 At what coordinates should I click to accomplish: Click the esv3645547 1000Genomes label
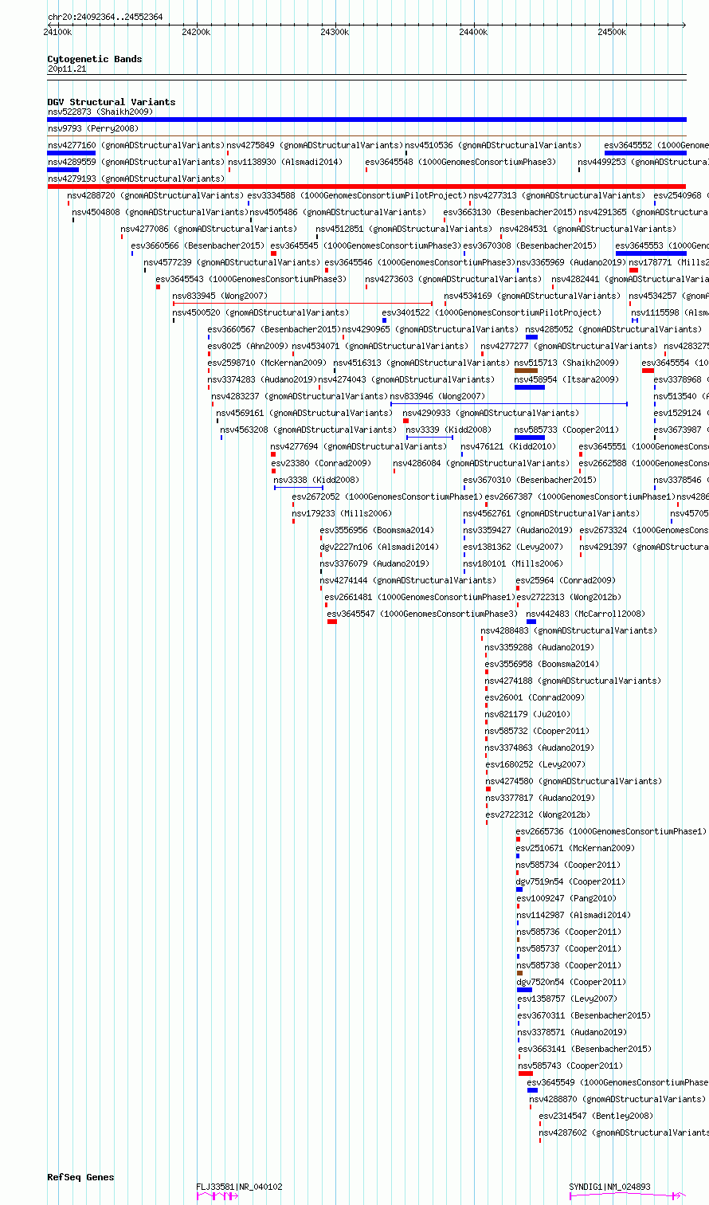click(422, 614)
